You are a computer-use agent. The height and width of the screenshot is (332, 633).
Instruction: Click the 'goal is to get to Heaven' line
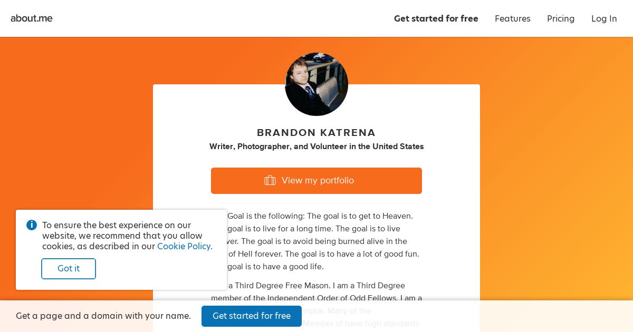point(320,216)
